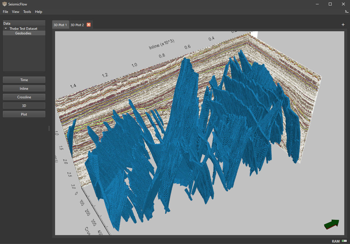The height and width of the screenshot is (244, 350).
Task: Open the File menu
Action: point(5,12)
